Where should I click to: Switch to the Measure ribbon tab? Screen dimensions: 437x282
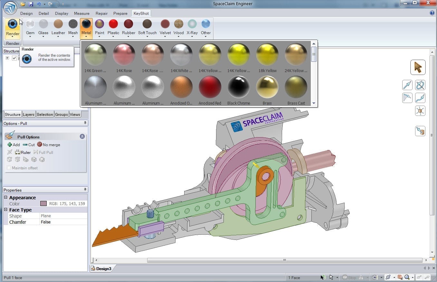[x=81, y=13]
